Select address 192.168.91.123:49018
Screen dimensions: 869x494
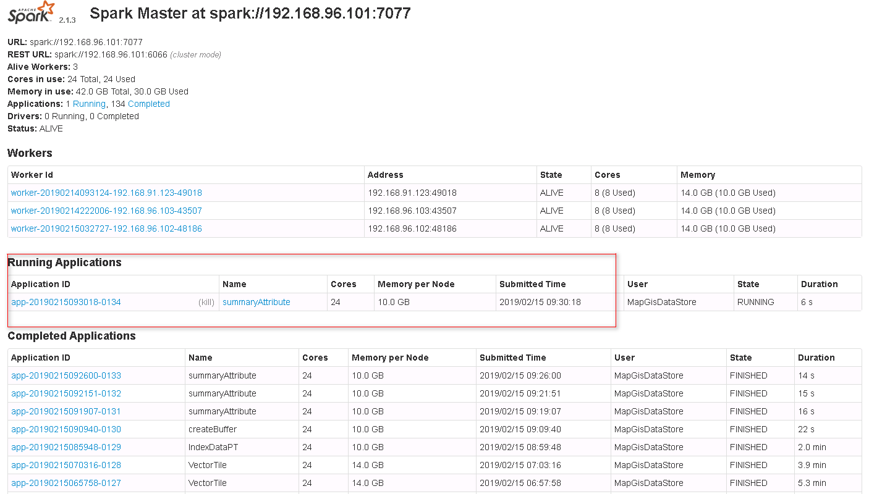(x=412, y=193)
